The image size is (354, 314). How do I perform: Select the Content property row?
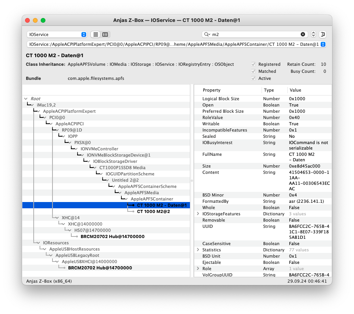tap(263, 180)
